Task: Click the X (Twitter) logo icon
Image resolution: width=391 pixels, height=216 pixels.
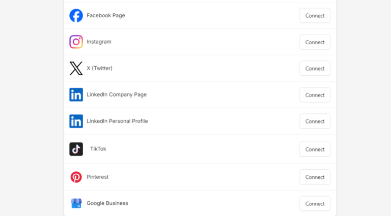Action: (76, 69)
